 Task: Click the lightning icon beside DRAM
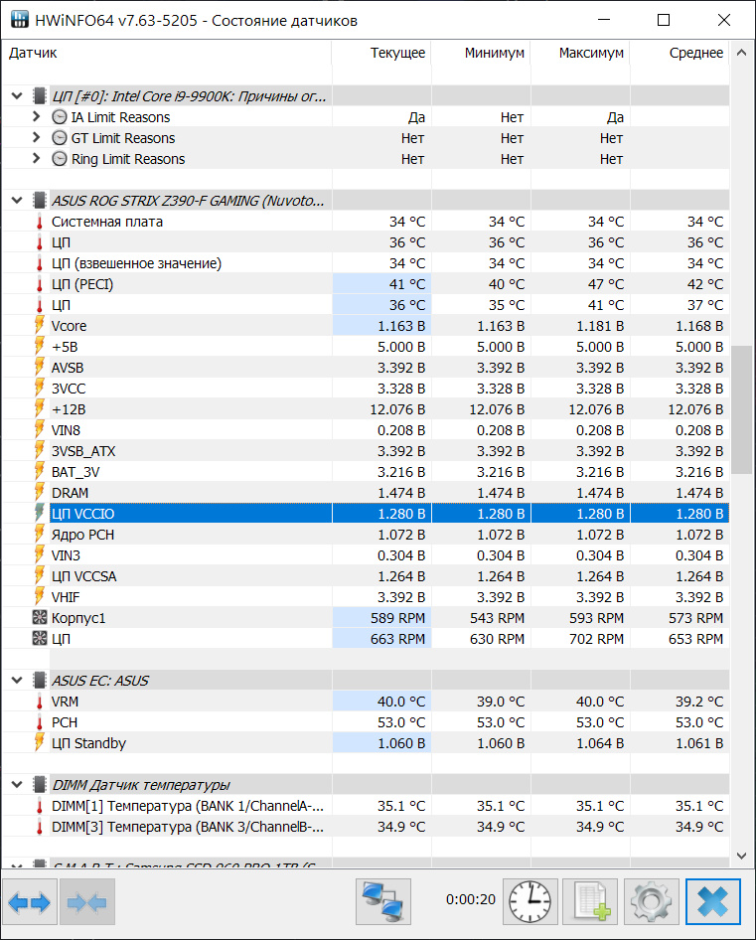[40, 492]
